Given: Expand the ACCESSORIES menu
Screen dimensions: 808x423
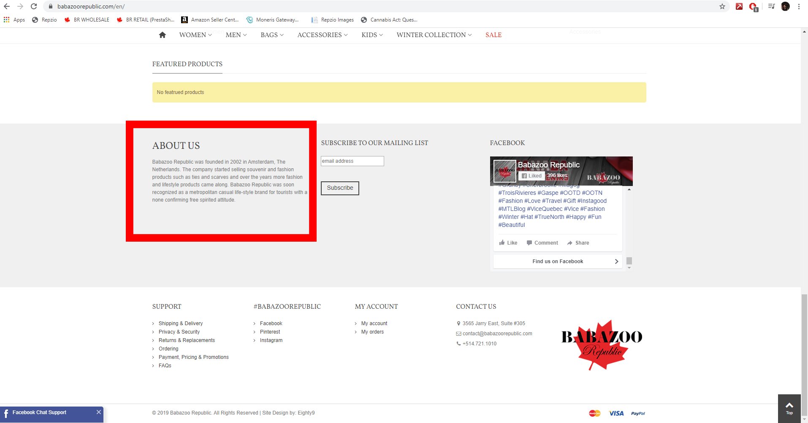Looking at the screenshot, I should point(323,35).
